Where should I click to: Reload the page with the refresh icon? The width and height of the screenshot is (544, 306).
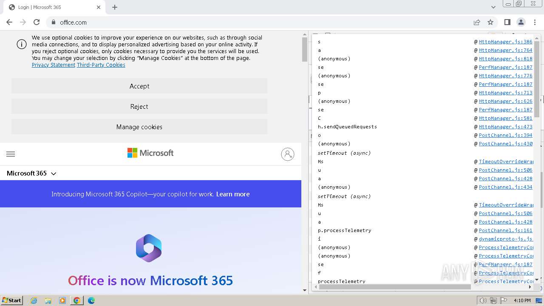37,22
